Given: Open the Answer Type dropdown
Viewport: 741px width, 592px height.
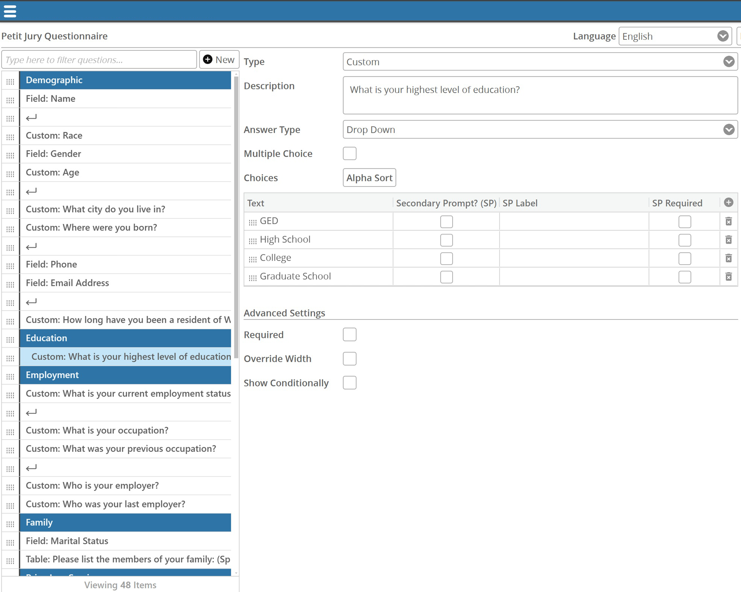Looking at the screenshot, I should point(540,130).
